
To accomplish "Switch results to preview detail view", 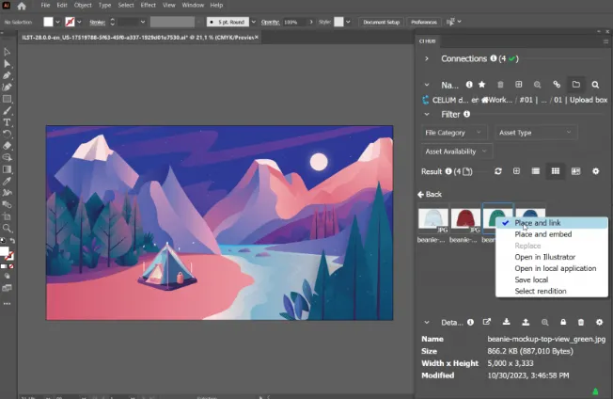I will pyautogui.click(x=575, y=171).
